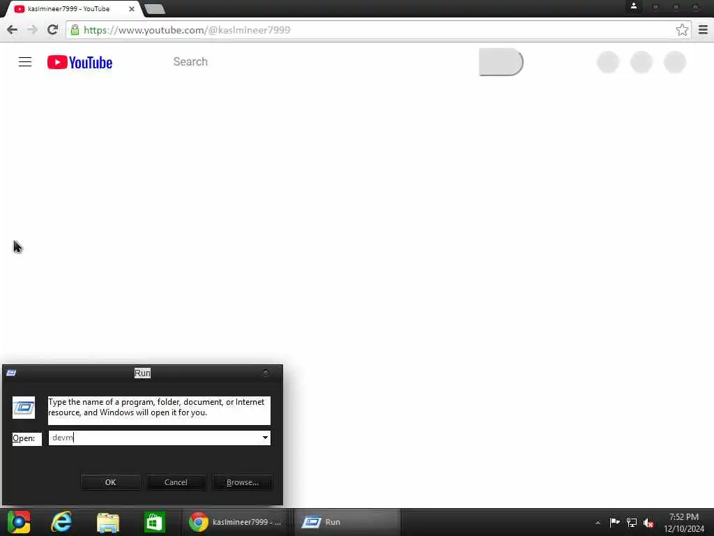This screenshot has width=714, height=536.
Task: Click Cancel in the Run dialog
Action: pyautogui.click(x=176, y=482)
